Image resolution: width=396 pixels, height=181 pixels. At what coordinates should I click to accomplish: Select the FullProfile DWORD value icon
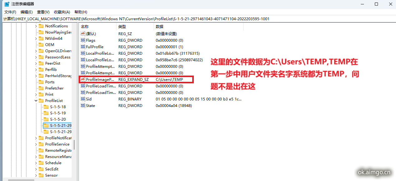83,47
